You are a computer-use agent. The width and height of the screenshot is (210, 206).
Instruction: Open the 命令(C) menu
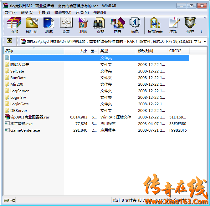[27, 13]
